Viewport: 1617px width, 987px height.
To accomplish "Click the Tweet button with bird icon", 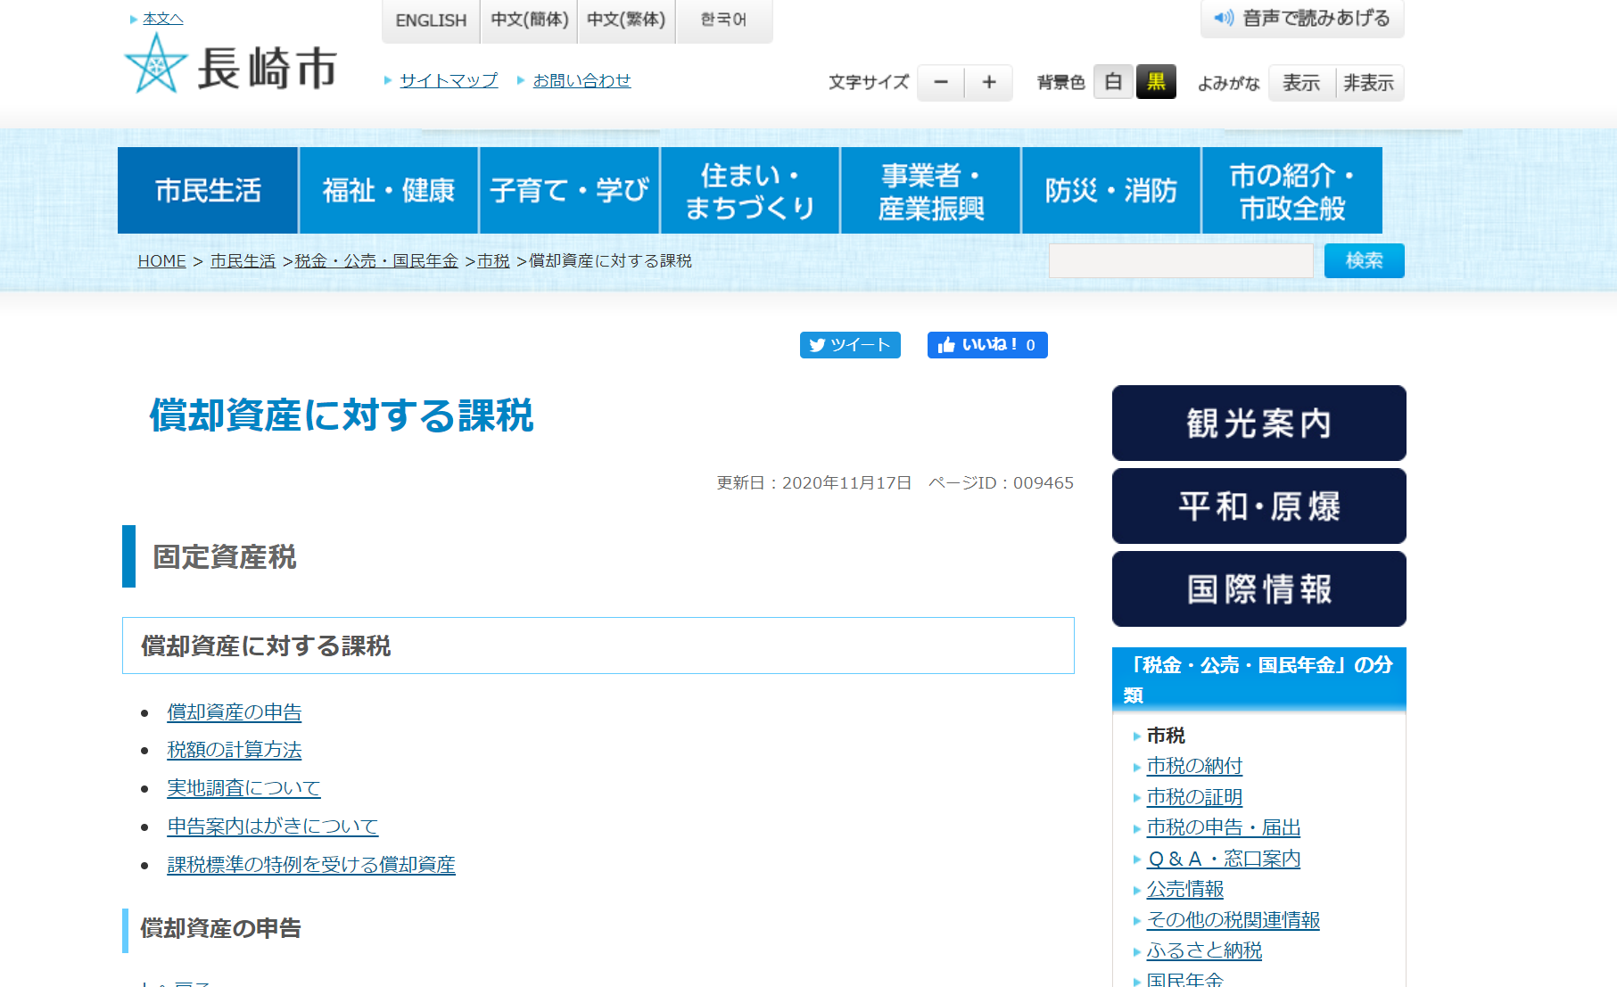I will [849, 345].
